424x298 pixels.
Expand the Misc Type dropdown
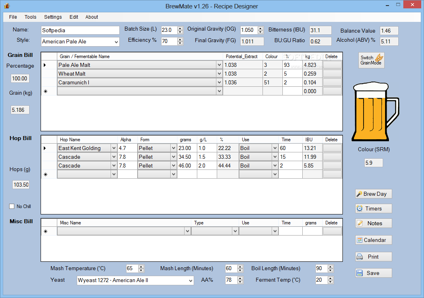click(x=235, y=231)
